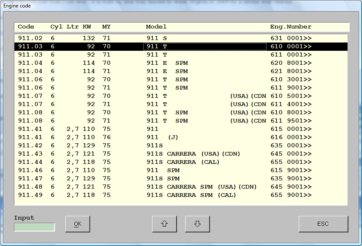Image resolution: width=362 pixels, height=246 pixels.
Task: Select row 911.04 with engine number 621 8001>>
Action: pyautogui.click(x=181, y=71)
